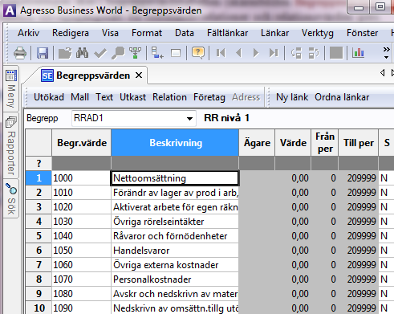Click the Företag button
The image size is (394, 314).
(x=209, y=97)
